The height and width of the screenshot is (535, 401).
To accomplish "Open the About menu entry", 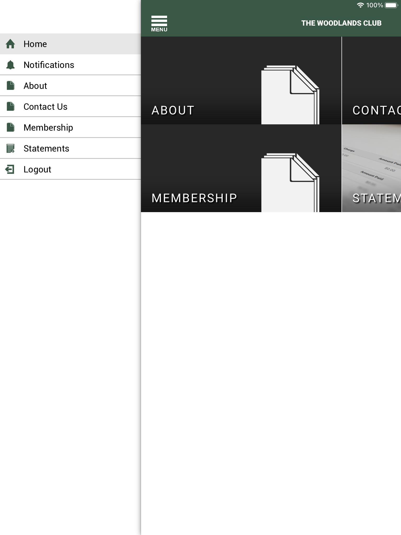I will tap(70, 86).
